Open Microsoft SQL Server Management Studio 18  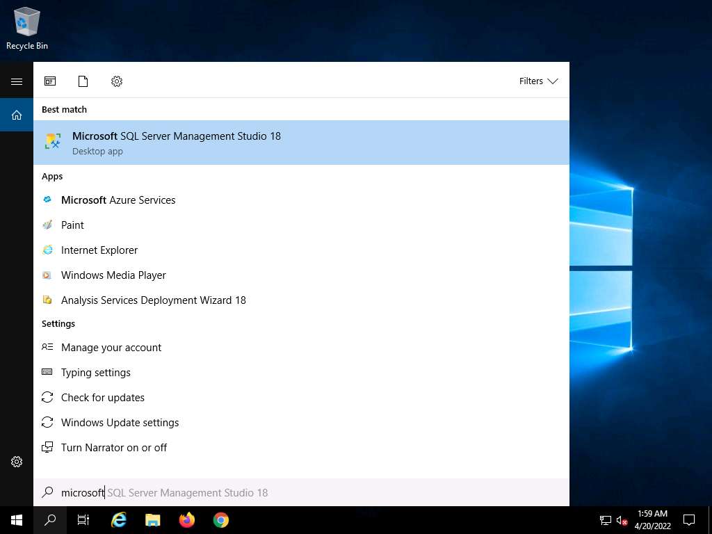pos(176,143)
